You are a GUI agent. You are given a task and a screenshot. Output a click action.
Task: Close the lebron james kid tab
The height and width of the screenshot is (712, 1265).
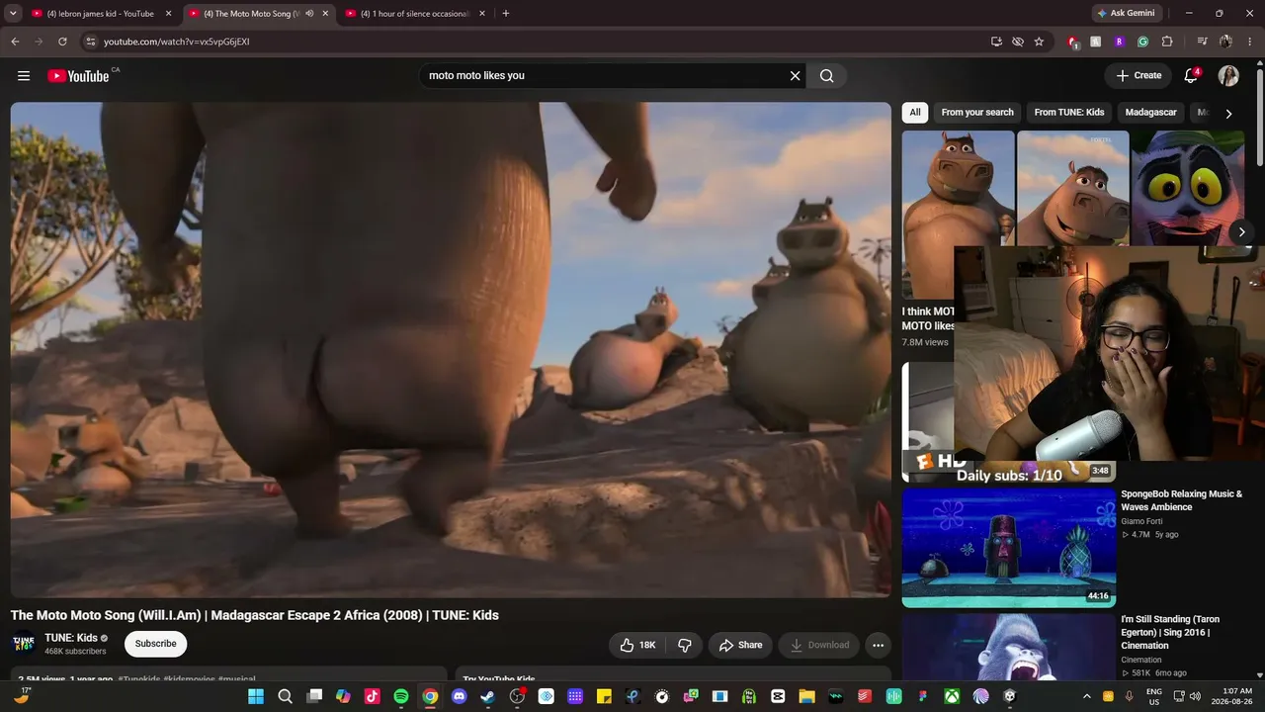coord(169,14)
